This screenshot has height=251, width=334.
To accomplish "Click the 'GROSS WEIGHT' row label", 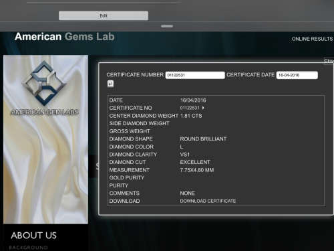I will point(130,131).
